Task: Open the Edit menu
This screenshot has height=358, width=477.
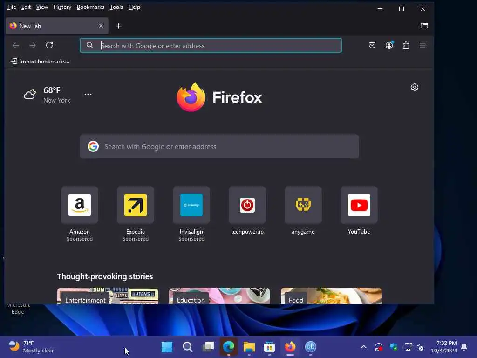Action: click(26, 7)
